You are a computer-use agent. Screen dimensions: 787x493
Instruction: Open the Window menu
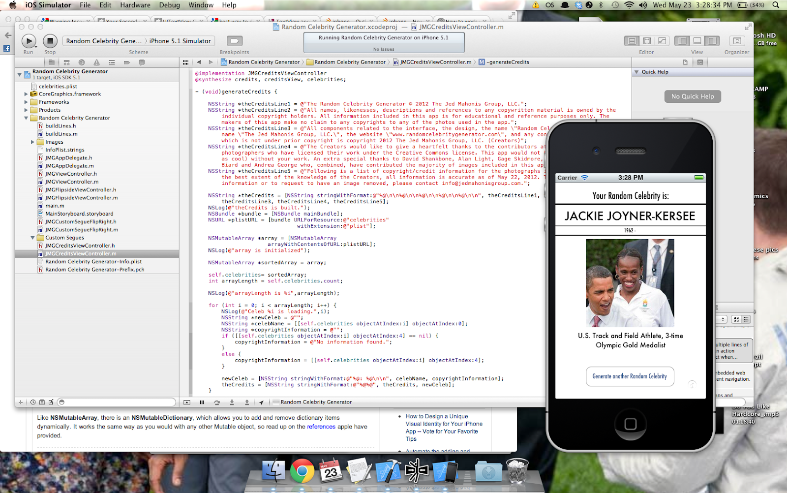(x=201, y=5)
